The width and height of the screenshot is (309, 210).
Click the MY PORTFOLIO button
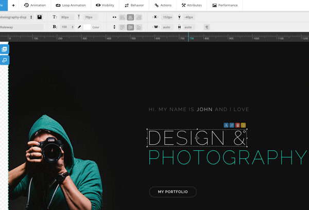(173, 192)
